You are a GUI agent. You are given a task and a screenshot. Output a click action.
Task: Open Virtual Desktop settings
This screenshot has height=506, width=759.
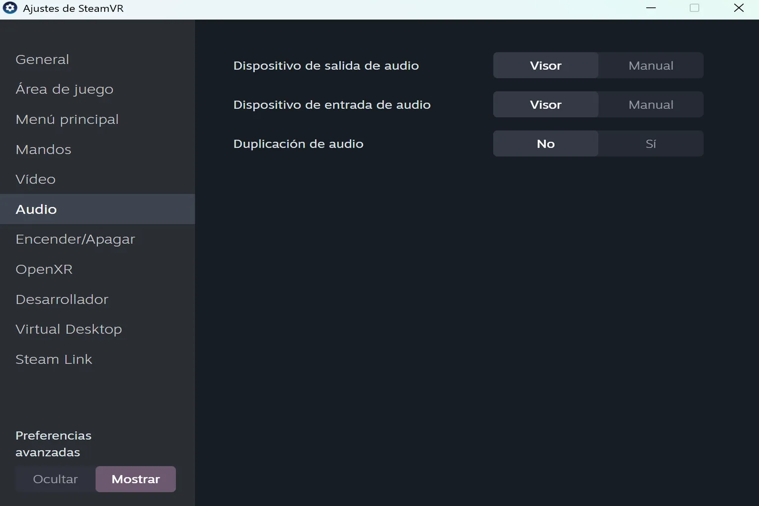pos(97,329)
